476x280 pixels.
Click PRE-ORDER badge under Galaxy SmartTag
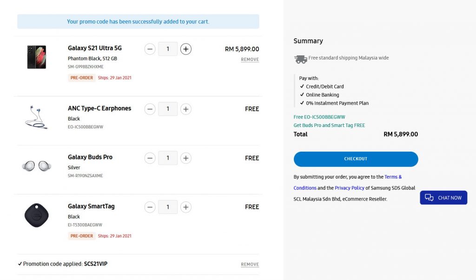click(82, 236)
